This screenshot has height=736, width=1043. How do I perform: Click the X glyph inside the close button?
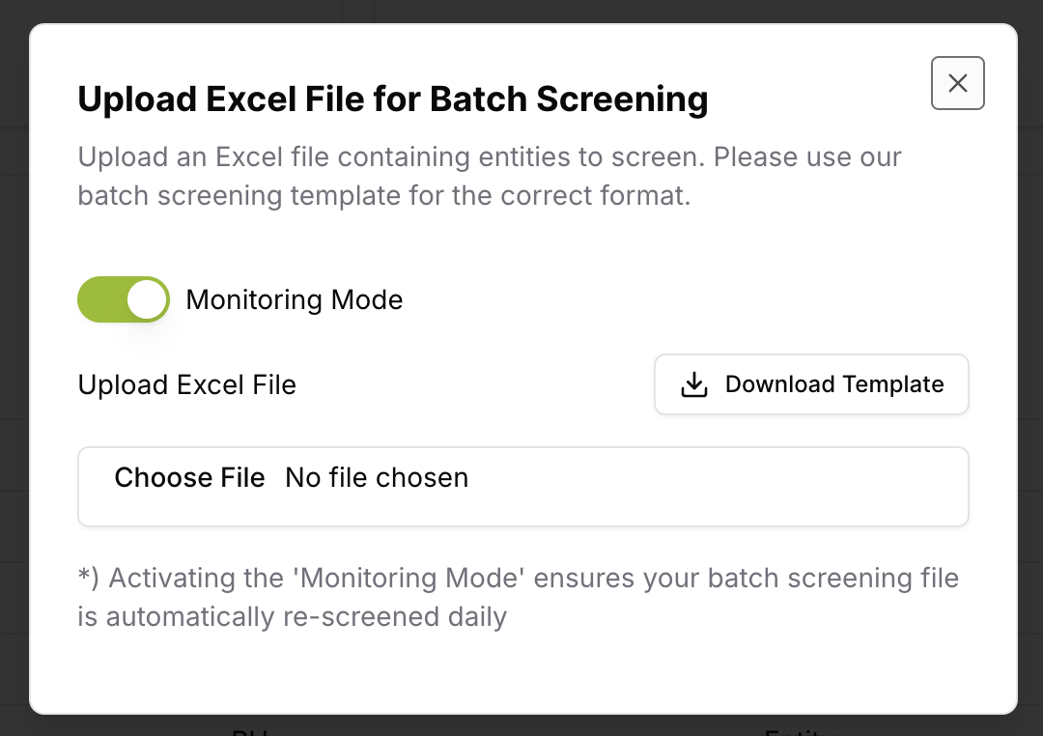(x=957, y=83)
